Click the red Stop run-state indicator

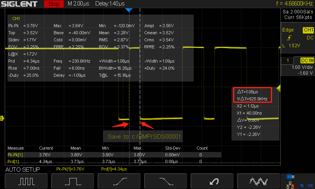pyautogui.click(x=54, y=4)
